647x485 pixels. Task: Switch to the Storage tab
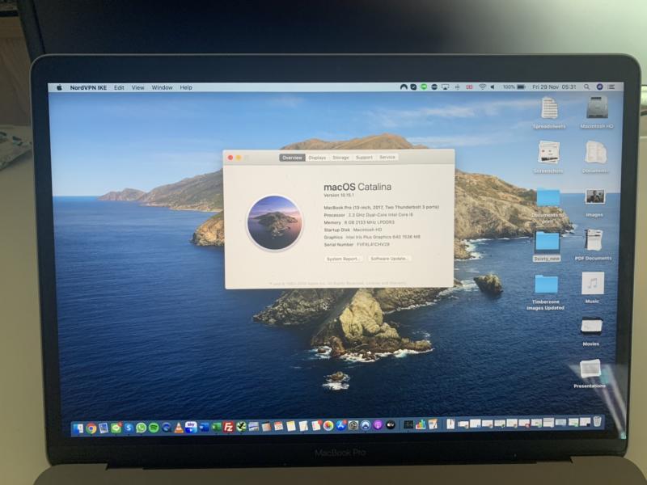pyautogui.click(x=340, y=158)
